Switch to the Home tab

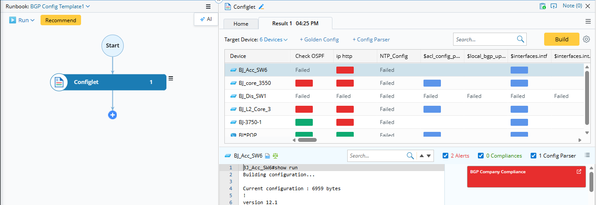pyautogui.click(x=241, y=24)
